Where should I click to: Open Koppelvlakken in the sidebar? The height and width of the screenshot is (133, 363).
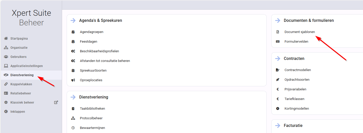(31, 84)
